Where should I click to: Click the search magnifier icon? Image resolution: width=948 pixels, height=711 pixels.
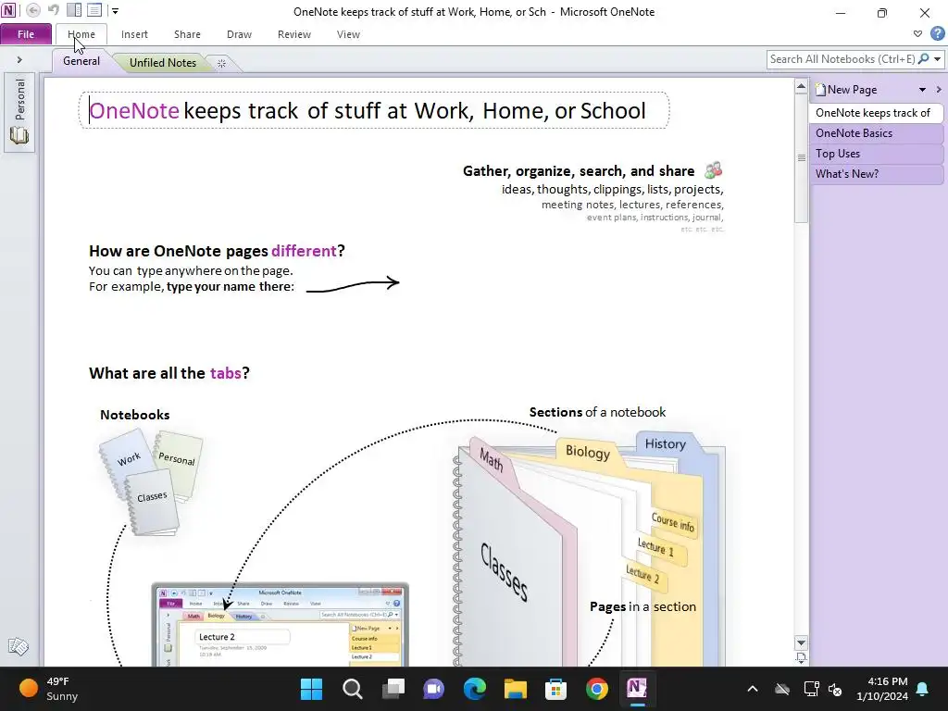(x=923, y=59)
